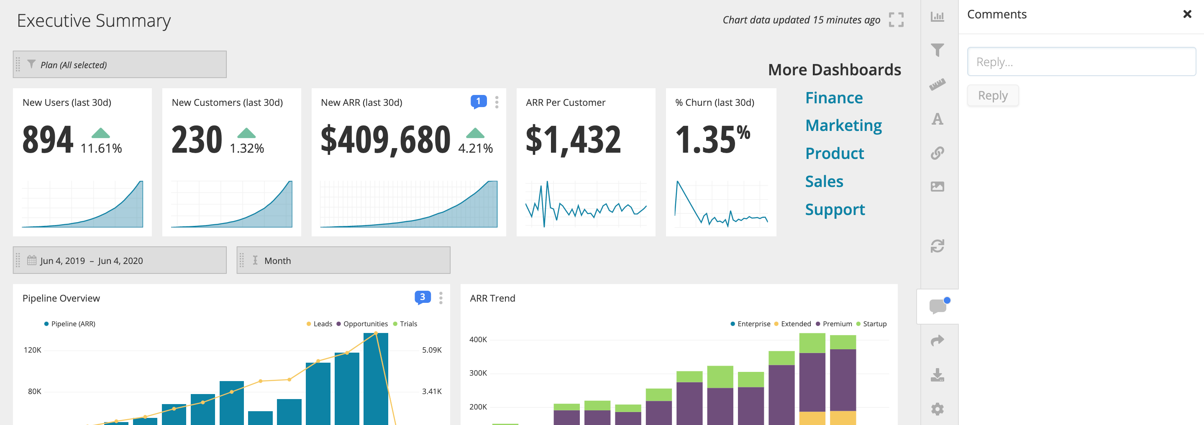Open the Support dashboard link
Viewport: 1204px width, 425px height.
click(x=835, y=210)
